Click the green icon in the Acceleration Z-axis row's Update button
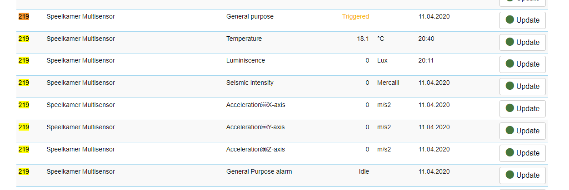 coord(510,152)
